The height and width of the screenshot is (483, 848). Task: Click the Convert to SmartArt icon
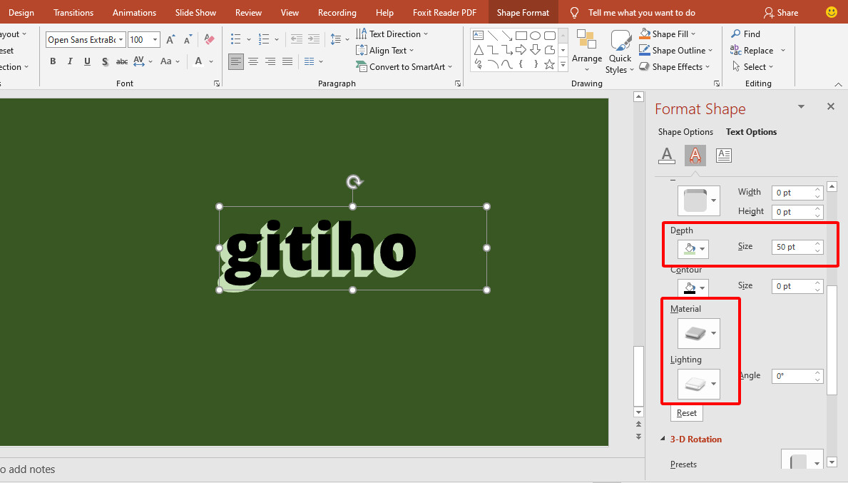[361, 66]
